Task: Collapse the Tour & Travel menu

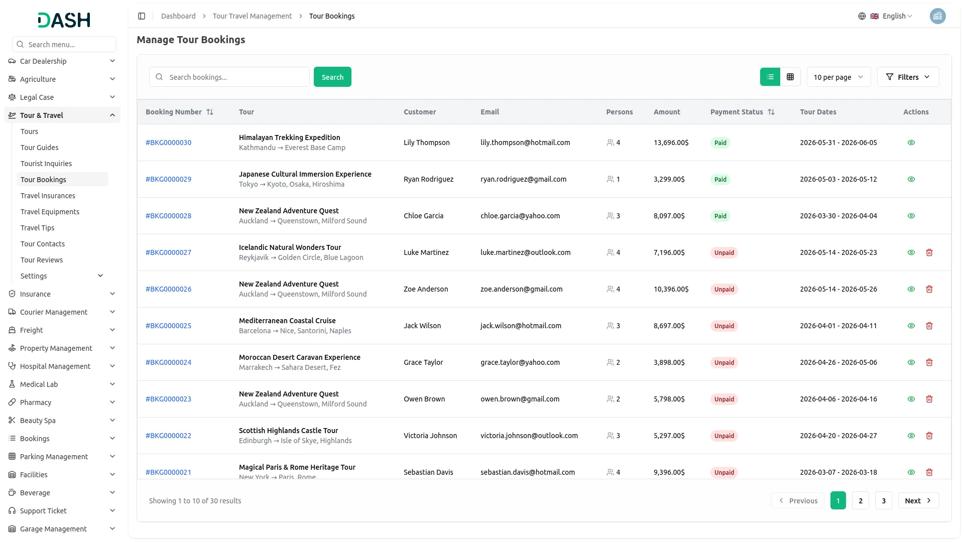Action: pyautogui.click(x=112, y=115)
